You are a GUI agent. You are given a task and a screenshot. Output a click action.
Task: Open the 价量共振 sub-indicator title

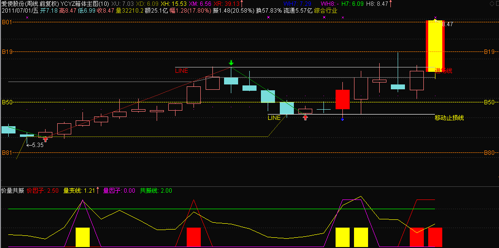tap(13, 190)
